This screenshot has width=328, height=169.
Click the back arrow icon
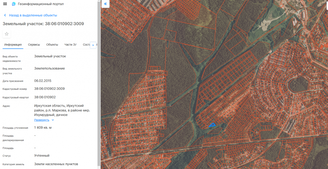5,15
